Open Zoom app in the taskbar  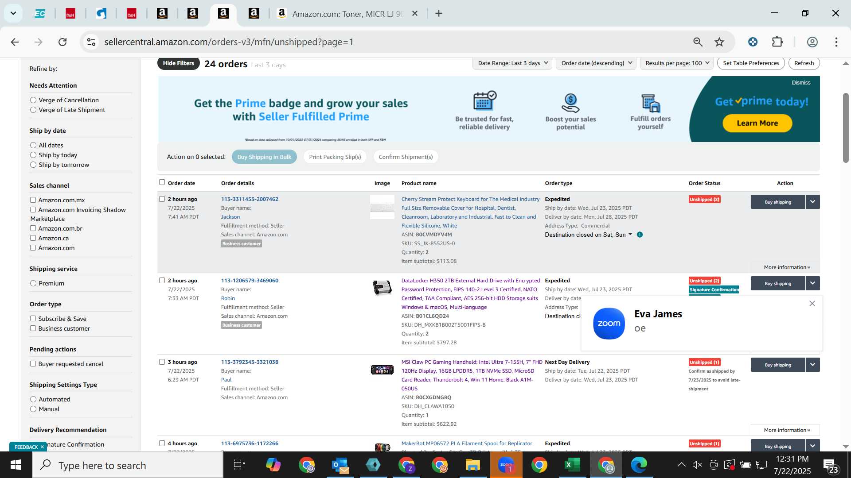tap(506, 465)
